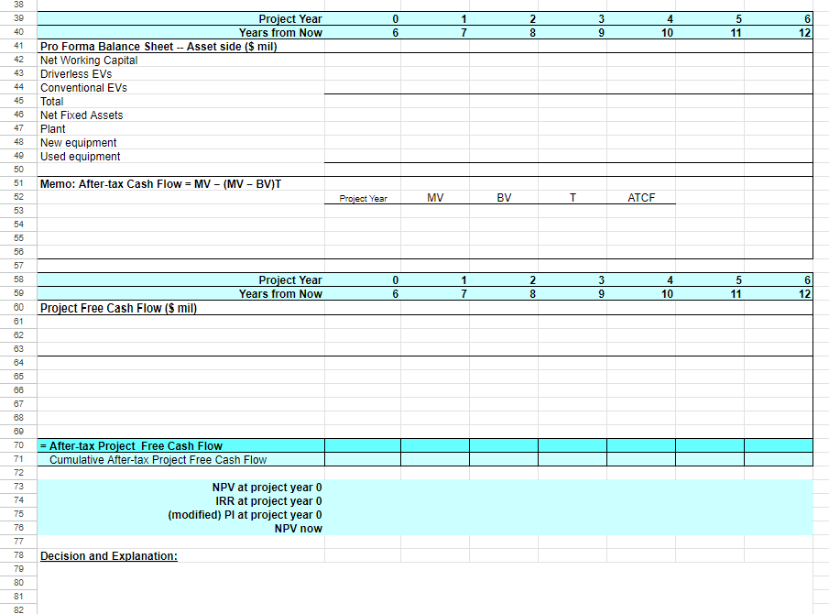This screenshot has height=614, width=829.
Task: Click the Cumulative Free Cash Flow cell under year 6
Action: tap(779, 459)
